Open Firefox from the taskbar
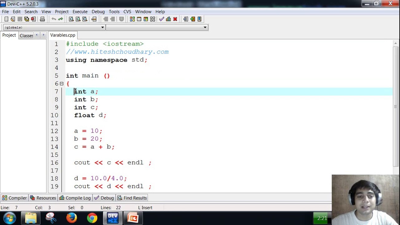 pyautogui.click(x=71, y=218)
